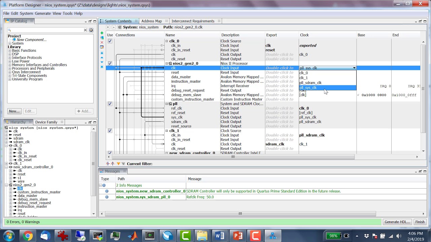Clear the IP Catalog search with X icon
This screenshot has width=431, height=242.
point(85,30)
